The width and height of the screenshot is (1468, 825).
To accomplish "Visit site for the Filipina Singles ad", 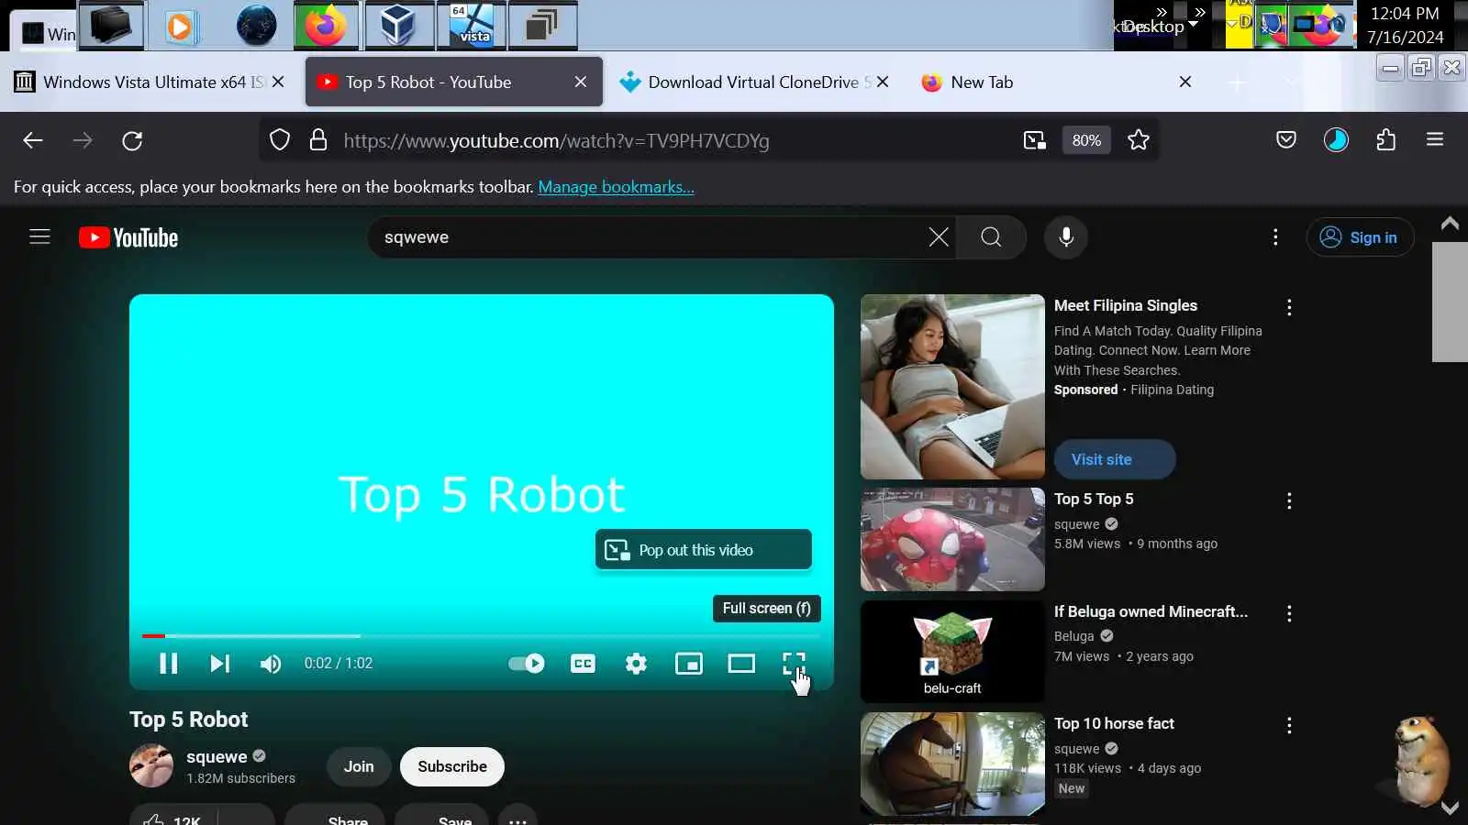I will [x=1115, y=459].
